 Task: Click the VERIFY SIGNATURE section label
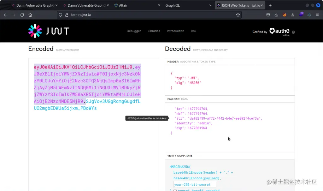[x=179, y=156]
